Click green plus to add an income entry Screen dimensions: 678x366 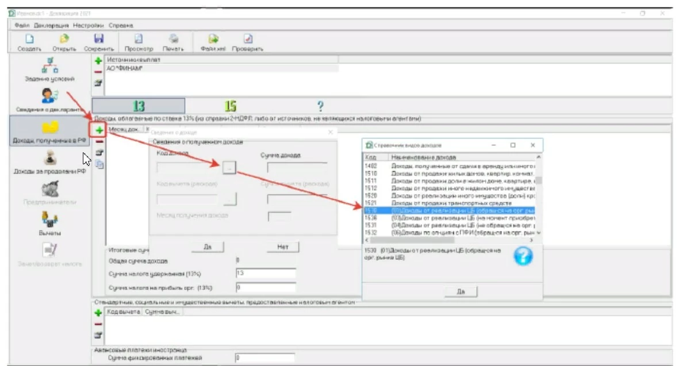point(99,130)
